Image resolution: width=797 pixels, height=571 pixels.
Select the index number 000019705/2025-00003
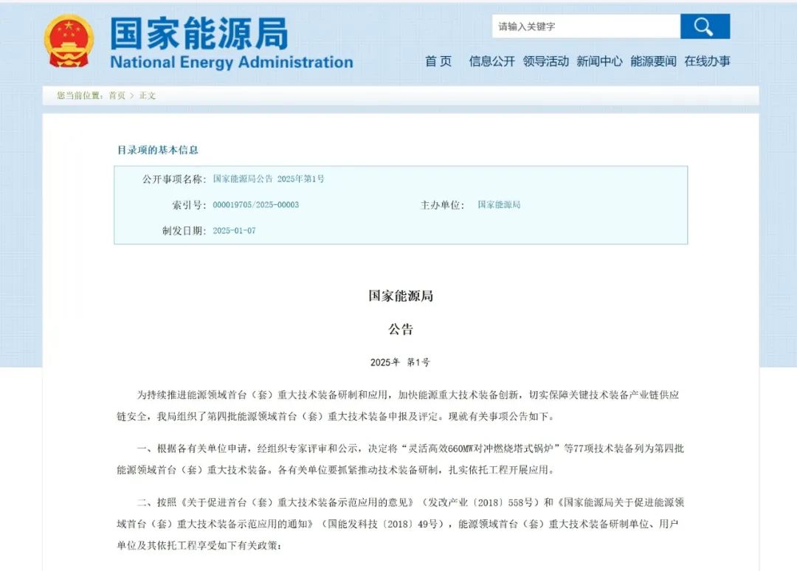pyautogui.click(x=255, y=205)
